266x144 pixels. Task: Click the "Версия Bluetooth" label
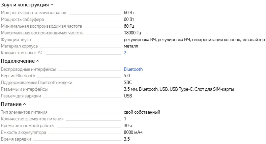pos(18,76)
